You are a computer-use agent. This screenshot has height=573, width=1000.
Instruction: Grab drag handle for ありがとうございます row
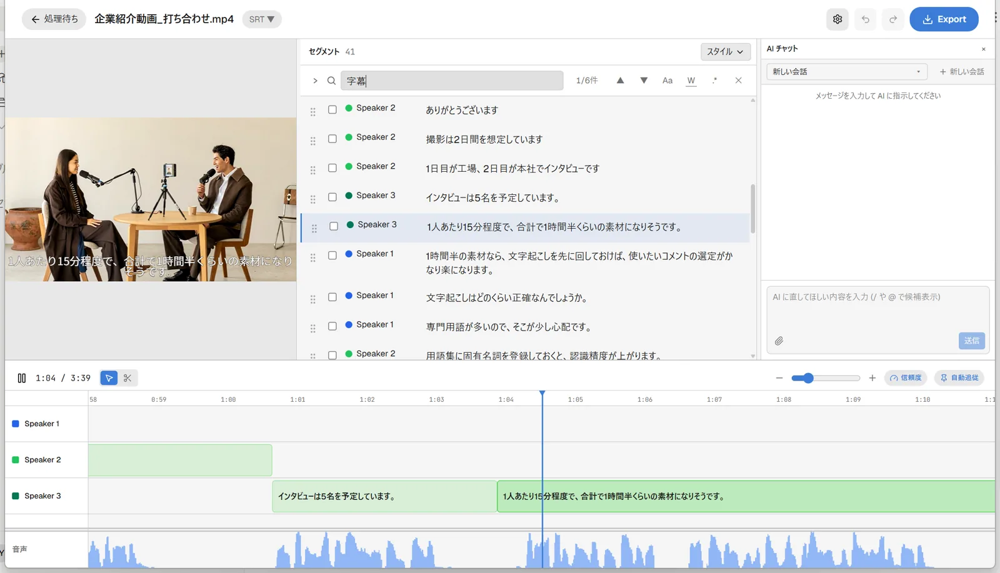pyautogui.click(x=313, y=112)
